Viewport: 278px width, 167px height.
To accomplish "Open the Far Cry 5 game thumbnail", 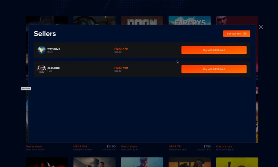I will click(189, 20).
